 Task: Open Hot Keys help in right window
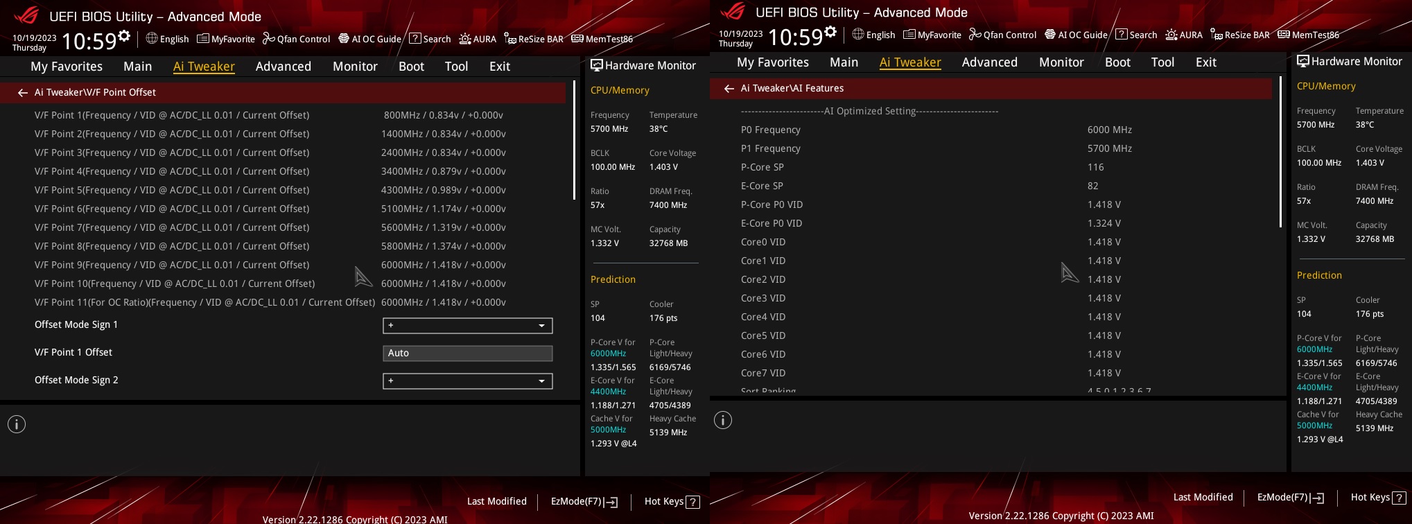[x=1379, y=497]
